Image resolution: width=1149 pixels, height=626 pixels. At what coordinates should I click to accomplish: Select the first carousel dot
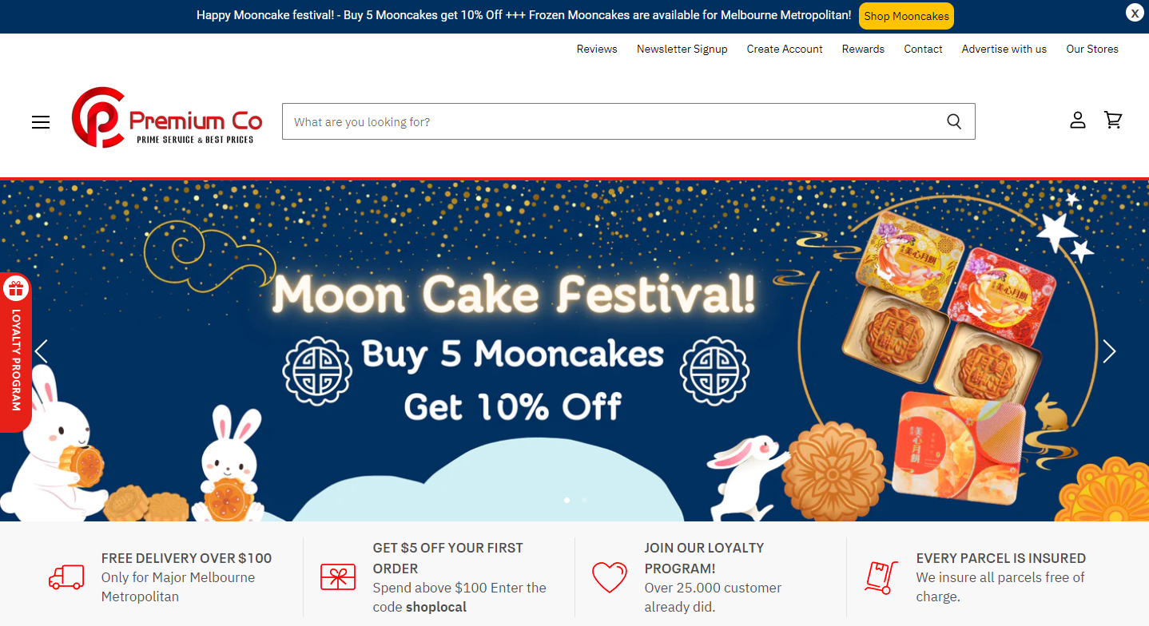[567, 500]
